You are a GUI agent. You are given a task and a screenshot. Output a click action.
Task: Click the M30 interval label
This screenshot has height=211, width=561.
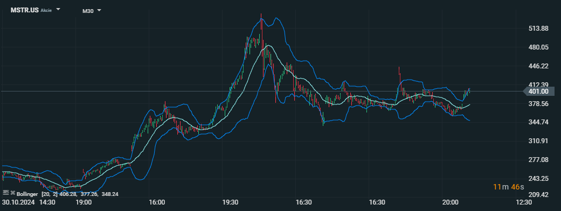88,11
